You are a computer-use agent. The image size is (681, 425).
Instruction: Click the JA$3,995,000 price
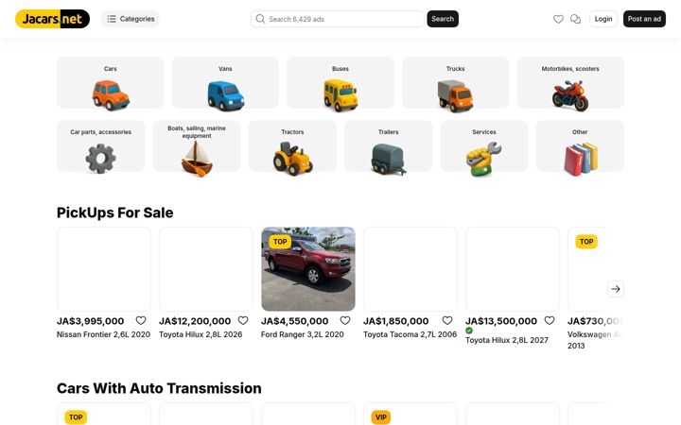pos(91,321)
